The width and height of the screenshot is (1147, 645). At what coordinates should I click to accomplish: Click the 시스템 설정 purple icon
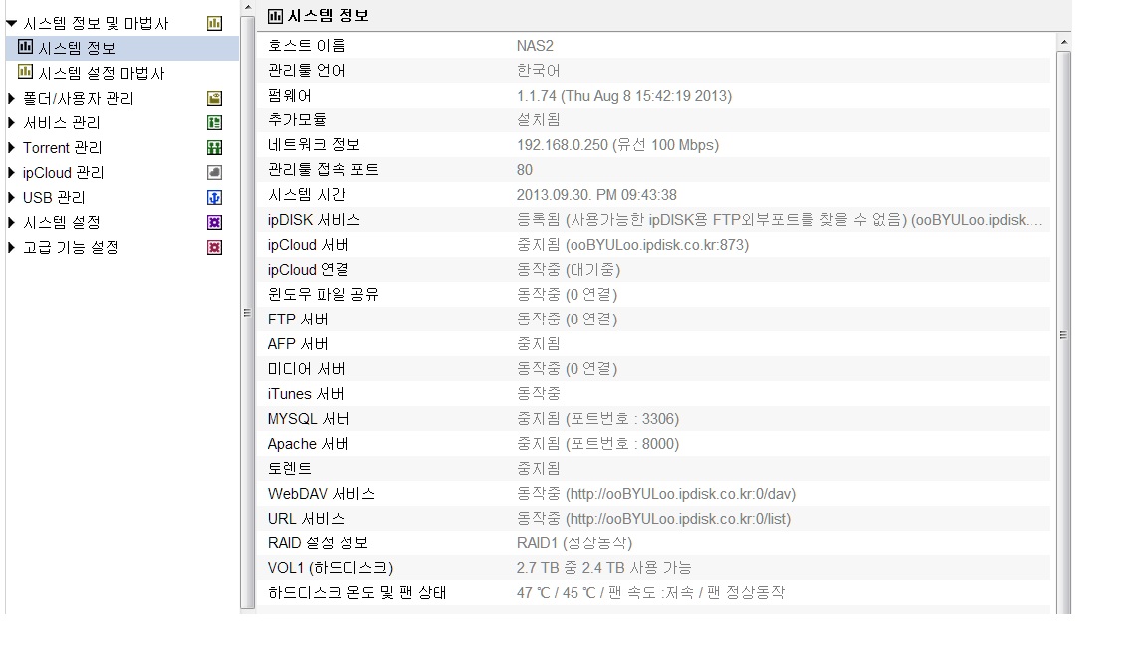point(214,222)
